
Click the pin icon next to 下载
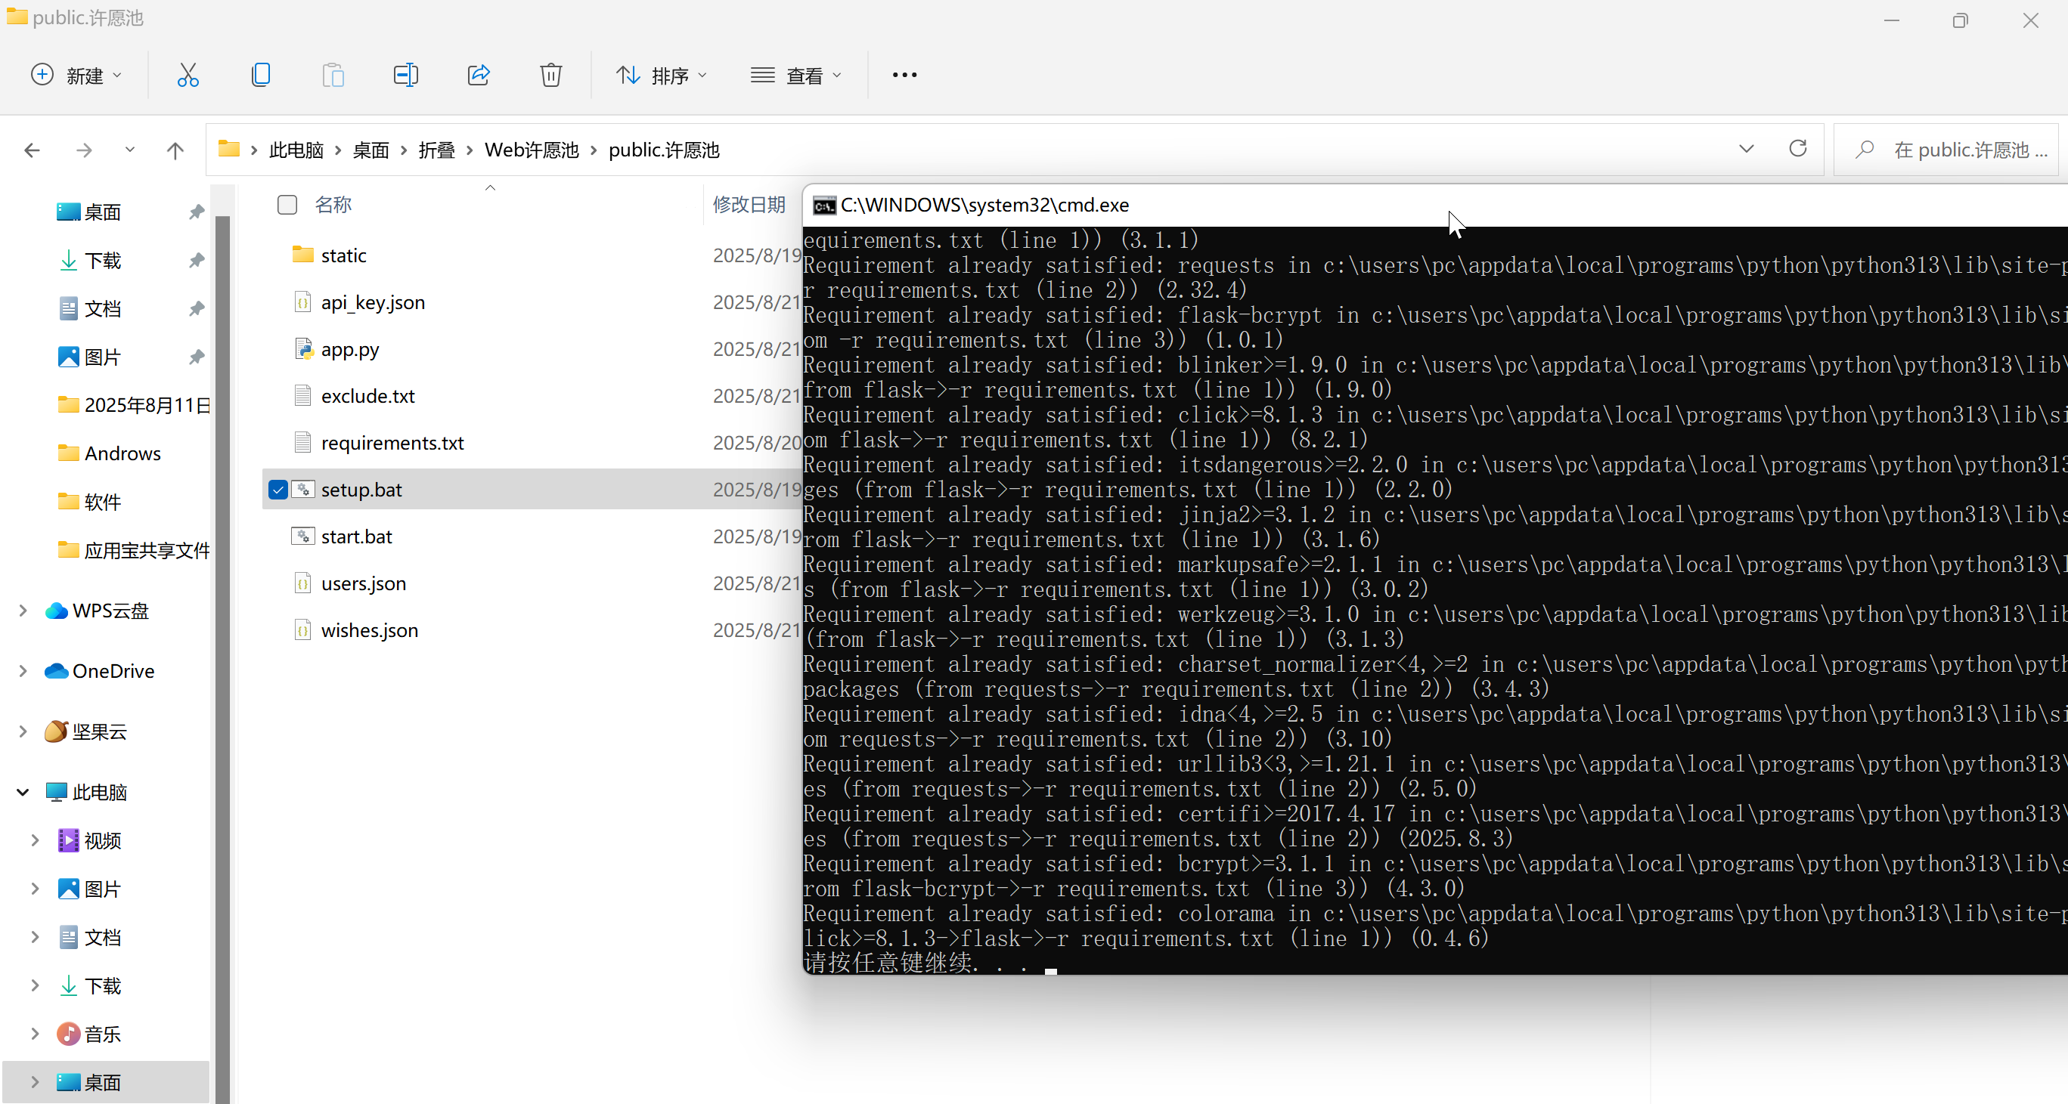(196, 261)
